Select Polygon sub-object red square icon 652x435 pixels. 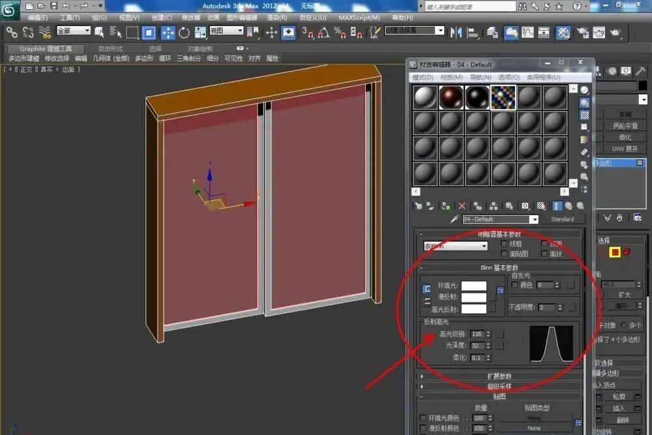(x=615, y=252)
